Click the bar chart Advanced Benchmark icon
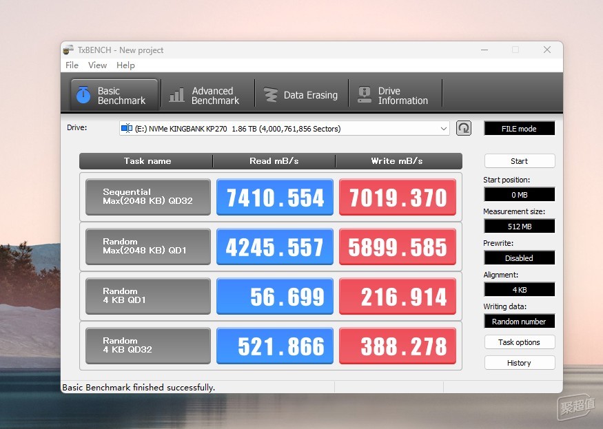The height and width of the screenshot is (429, 603). click(x=177, y=95)
